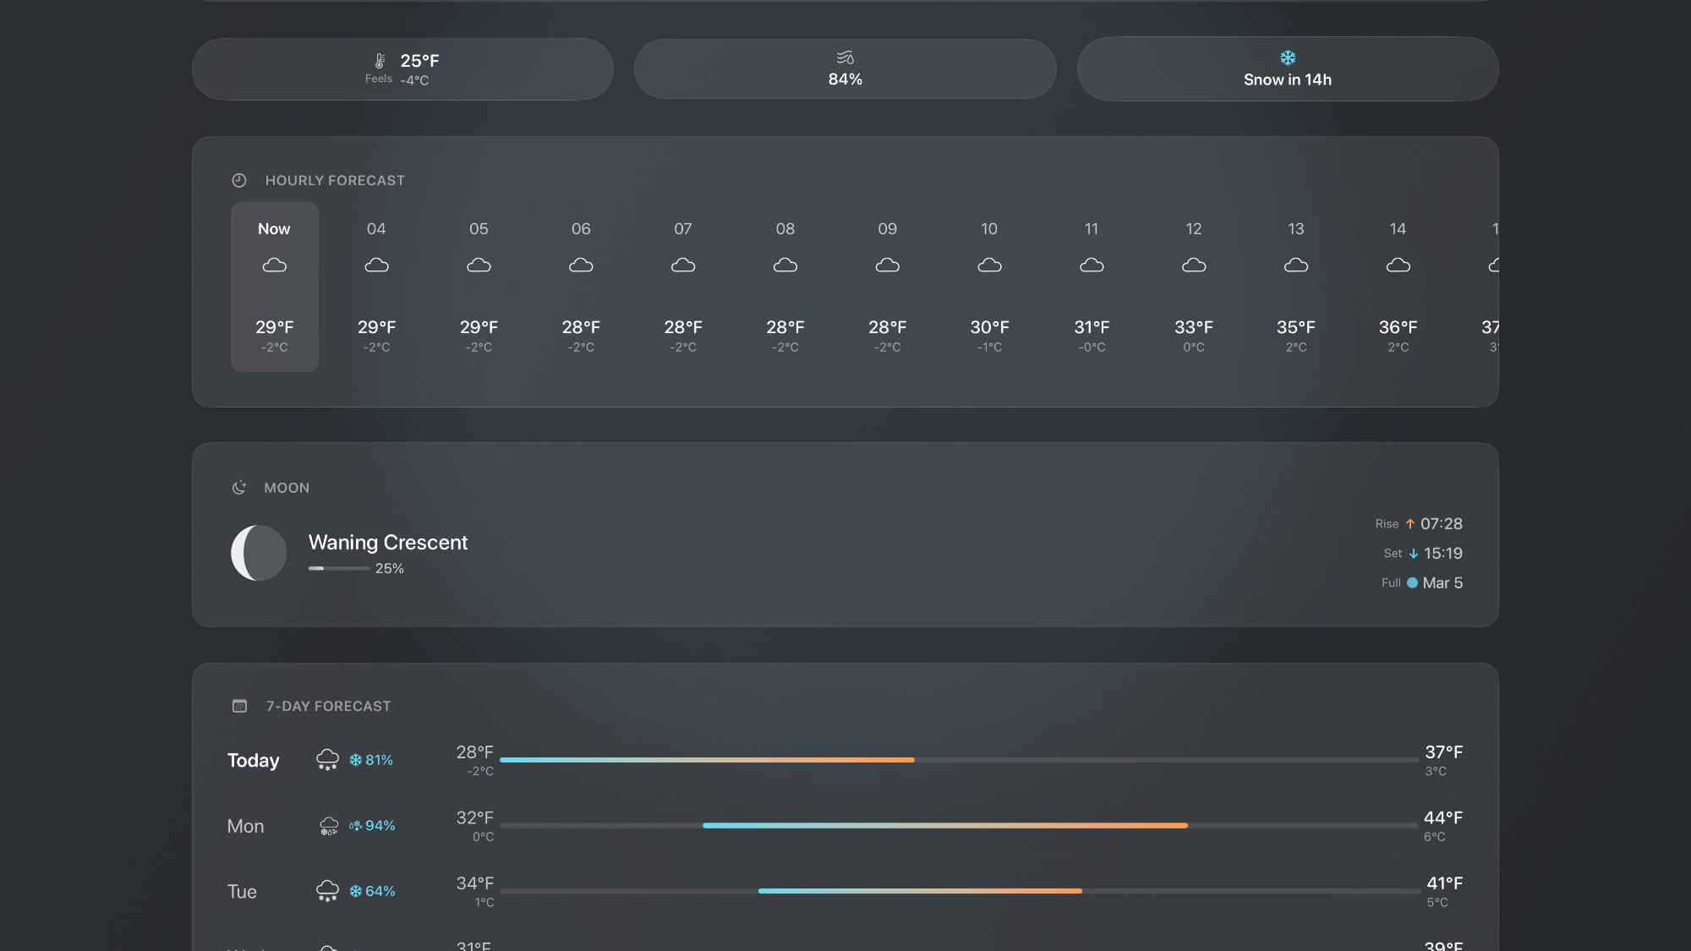Select the Now tile in hourly forecast
Screen dimensions: 1691x951
274,287
